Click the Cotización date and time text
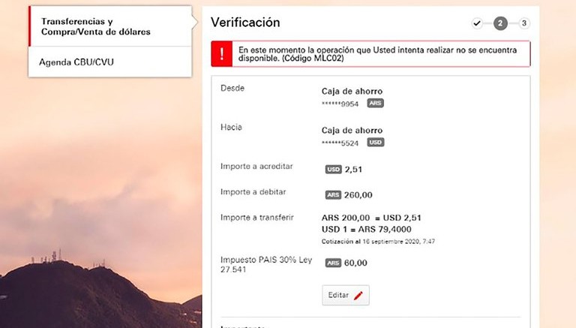The height and width of the screenshot is (328, 576). tap(378, 241)
